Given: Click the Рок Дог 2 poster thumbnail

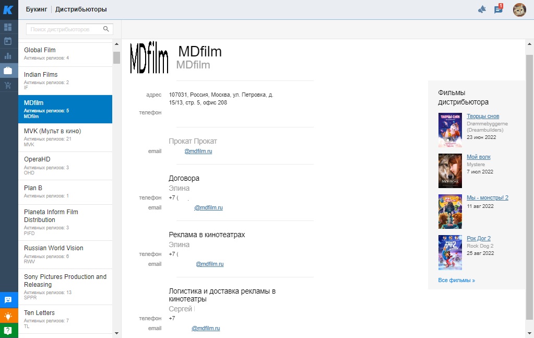Looking at the screenshot, I should pyautogui.click(x=450, y=252).
